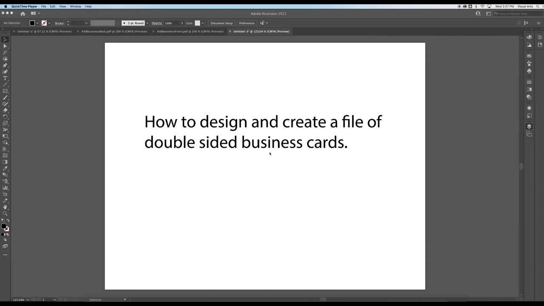Increment stroke weight stepper arrows
Image resolution: width=544 pixels, height=306 pixels.
coord(68,23)
